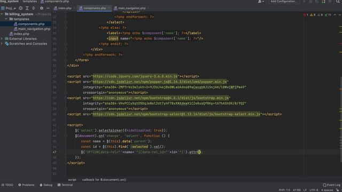Collapse the billing_system folder

tap(2, 14)
